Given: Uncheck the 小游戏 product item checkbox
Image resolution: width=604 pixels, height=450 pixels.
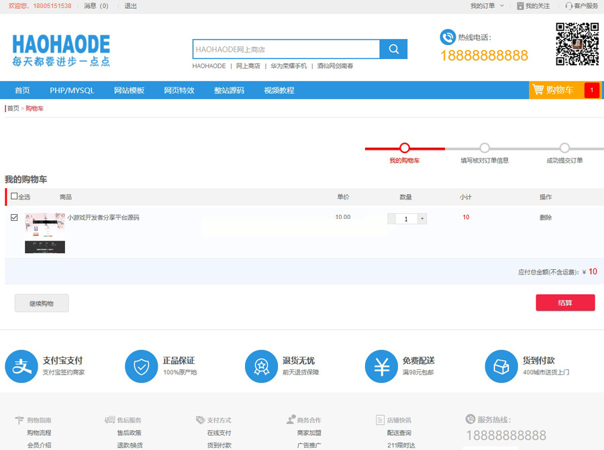Looking at the screenshot, I should pyautogui.click(x=15, y=218).
